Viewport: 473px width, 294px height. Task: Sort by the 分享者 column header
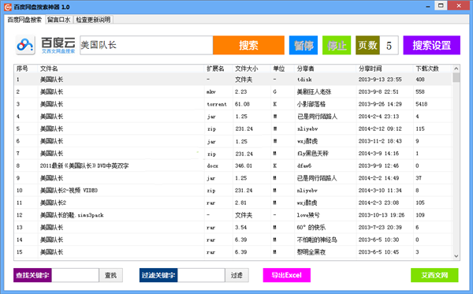pyautogui.click(x=326, y=69)
